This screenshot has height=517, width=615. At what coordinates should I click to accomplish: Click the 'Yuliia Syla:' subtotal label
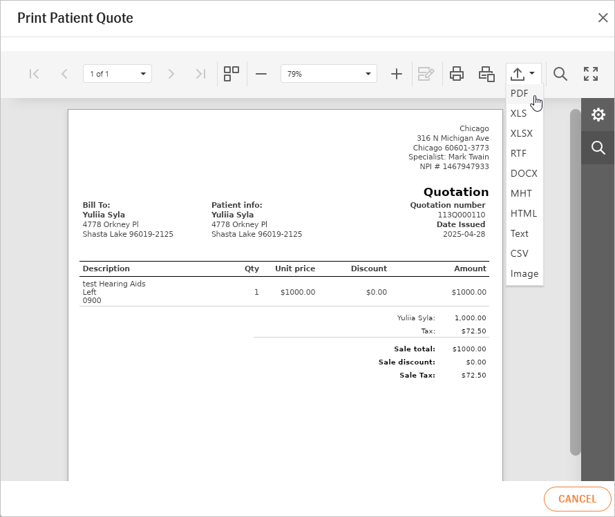(416, 318)
